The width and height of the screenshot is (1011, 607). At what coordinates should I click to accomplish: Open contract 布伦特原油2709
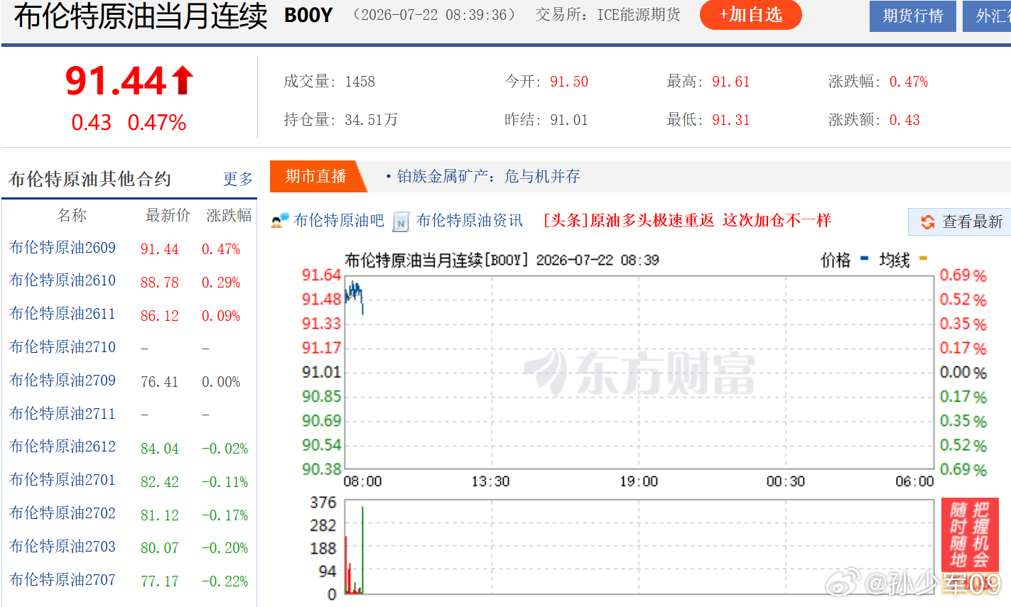pyautogui.click(x=63, y=381)
